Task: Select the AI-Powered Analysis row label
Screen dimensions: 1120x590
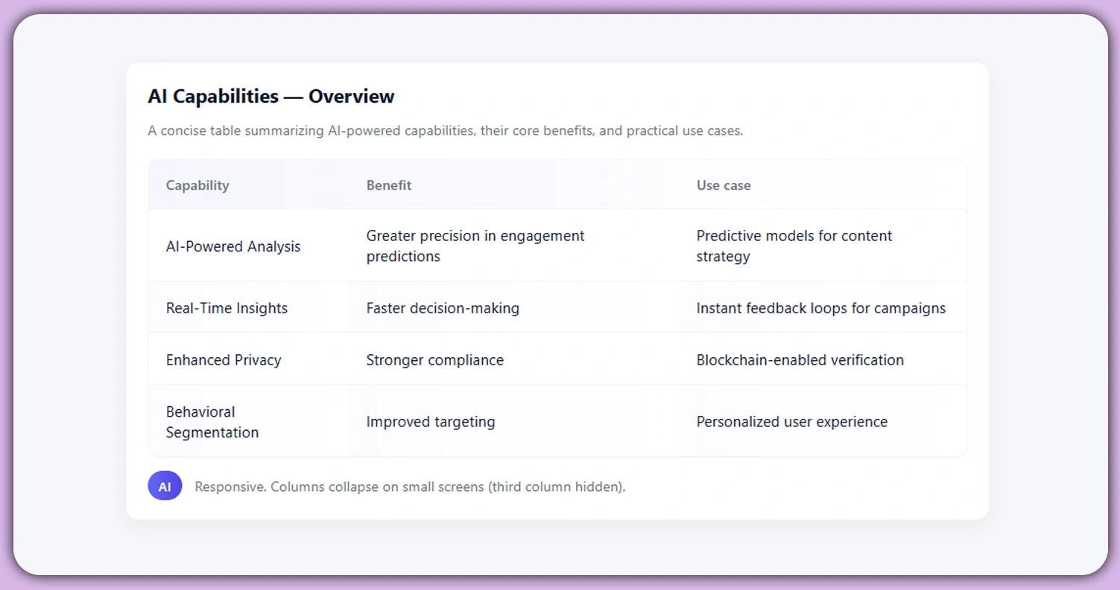Action: pos(233,246)
